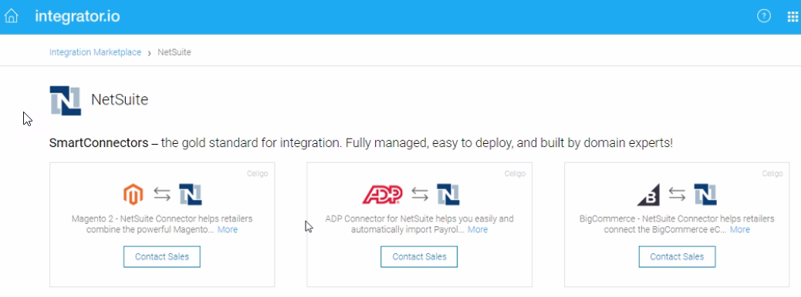801x297 pixels.
Task: Click the Magento logo icon
Action: click(x=133, y=195)
